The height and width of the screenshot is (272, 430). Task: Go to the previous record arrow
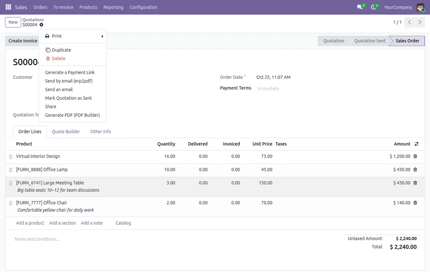(410, 22)
